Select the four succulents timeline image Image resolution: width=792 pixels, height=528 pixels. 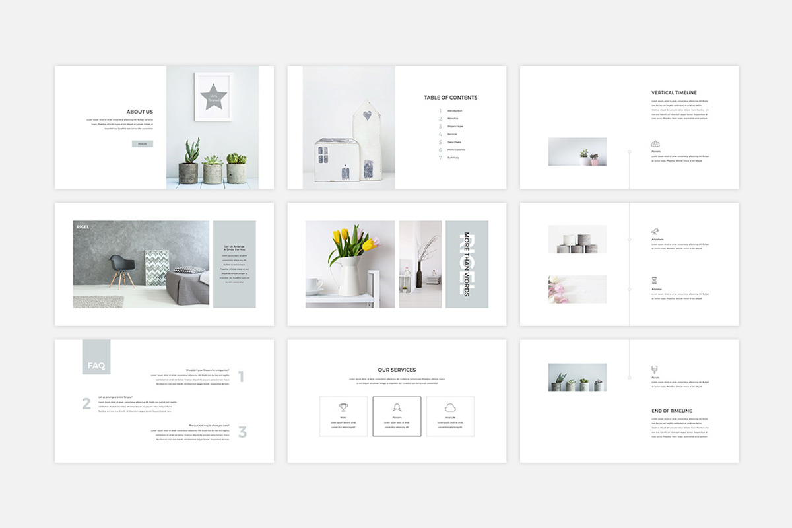tap(577, 378)
